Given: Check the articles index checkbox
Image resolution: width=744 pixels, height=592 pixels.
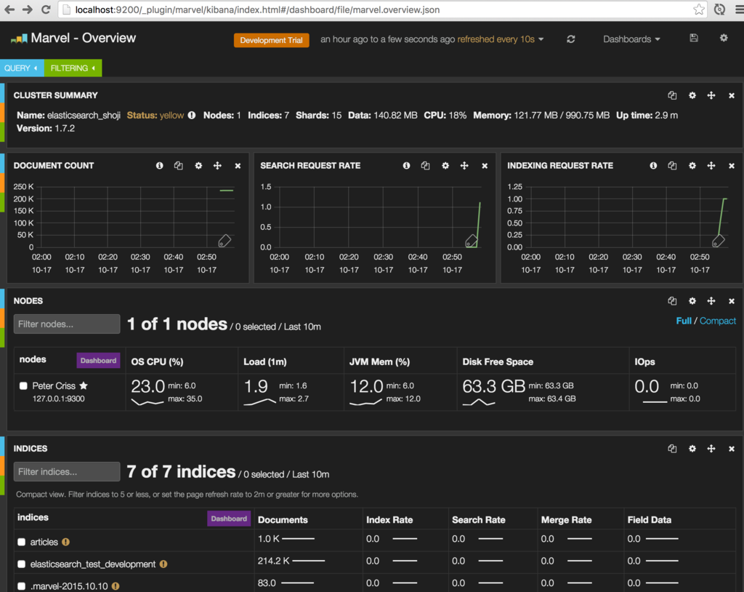Looking at the screenshot, I should pos(21,542).
